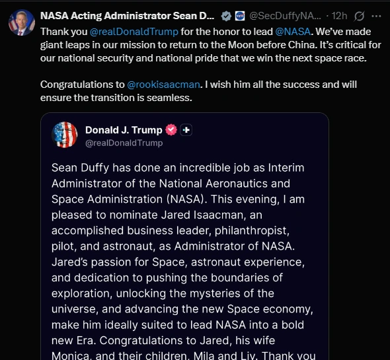Image resolution: width=390 pixels, height=360 pixels.
Task: Click the grey @realDonaldTrump handle in quoted post
Action: point(124,143)
